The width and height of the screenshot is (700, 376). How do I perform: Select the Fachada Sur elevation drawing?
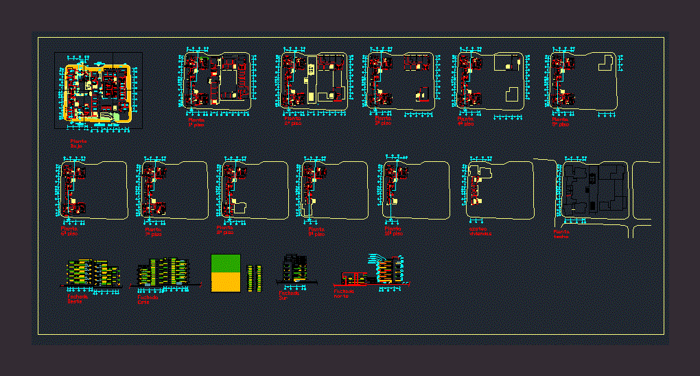tap(294, 270)
